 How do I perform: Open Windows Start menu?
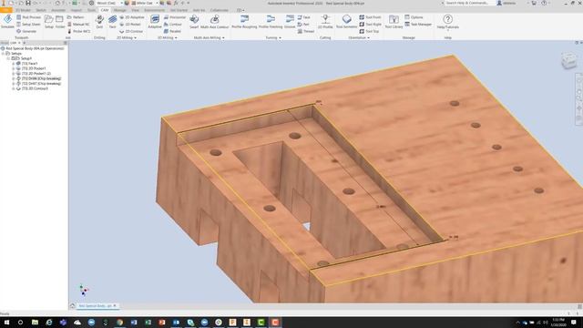(x=6, y=322)
